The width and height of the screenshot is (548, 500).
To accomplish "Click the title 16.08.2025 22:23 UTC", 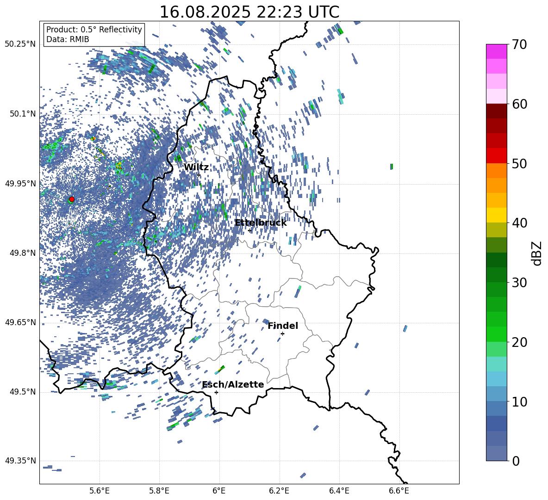I will click(x=249, y=12).
